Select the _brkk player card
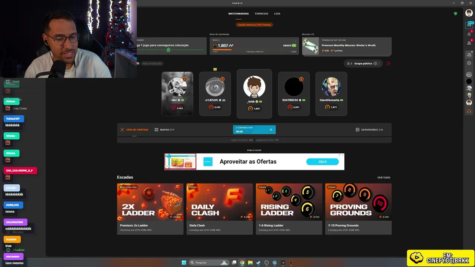Image resolution: width=475 pixels, height=267 pixels. coord(254,94)
